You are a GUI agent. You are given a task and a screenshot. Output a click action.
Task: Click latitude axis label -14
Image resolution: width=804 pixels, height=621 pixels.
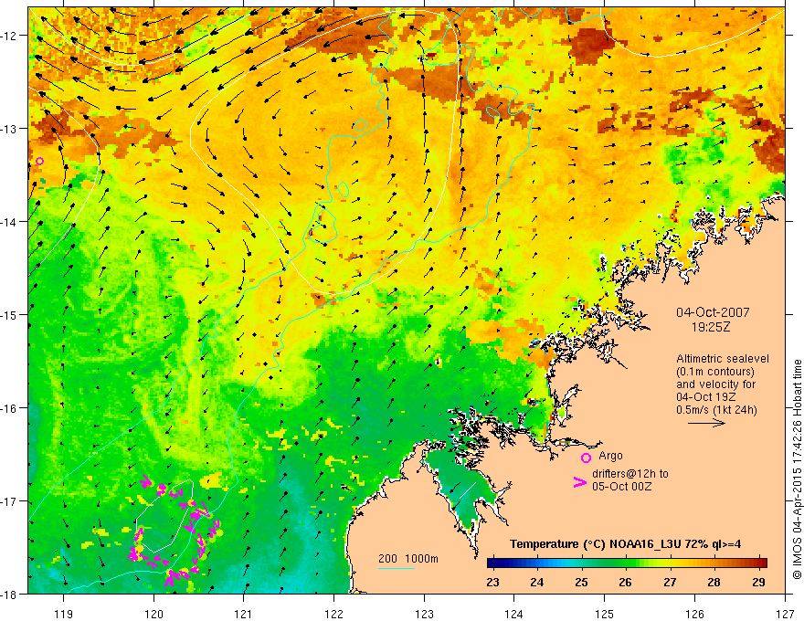(x=10, y=222)
